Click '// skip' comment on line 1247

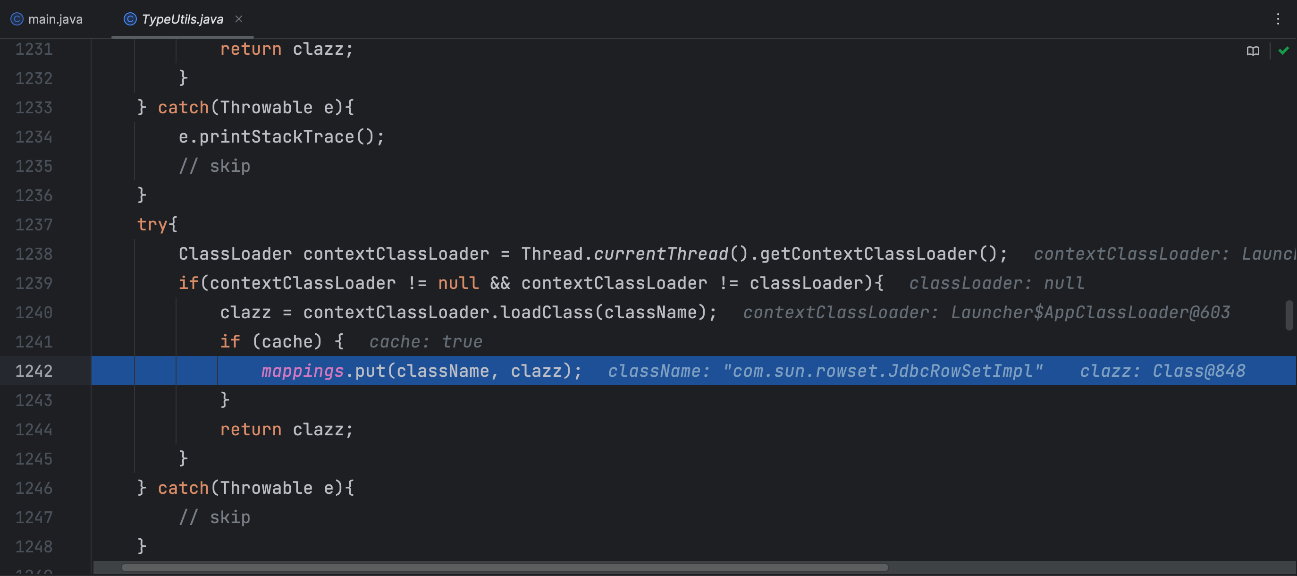tap(214, 517)
